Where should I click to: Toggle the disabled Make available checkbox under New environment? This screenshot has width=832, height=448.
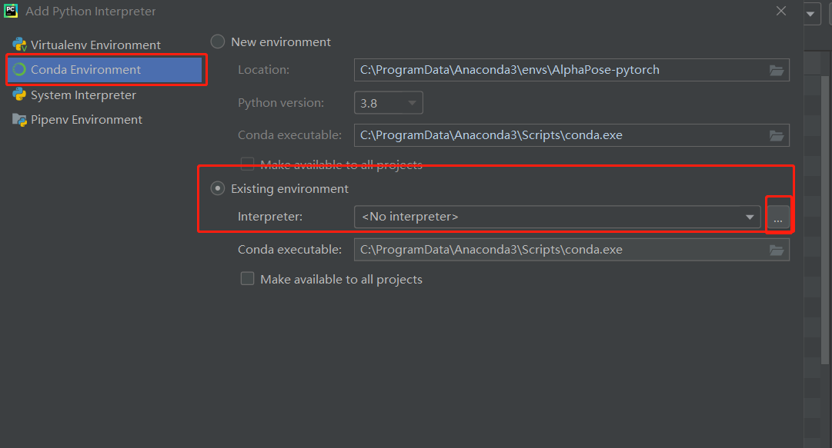[x=247, y=164]
